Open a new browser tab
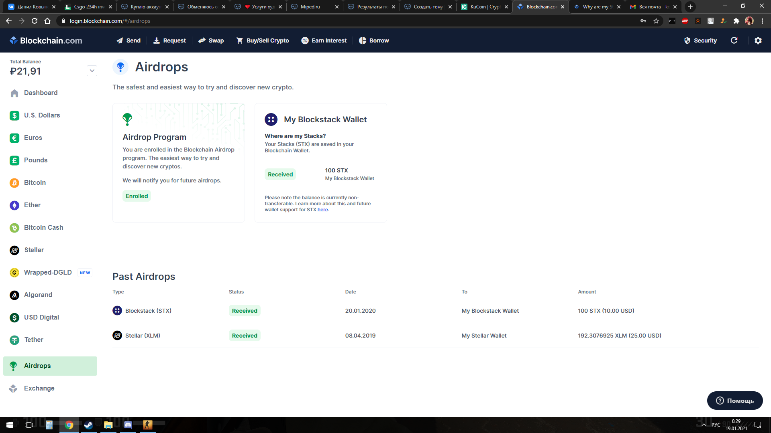The width and height of the screenshot is (771, 433). 690,7
